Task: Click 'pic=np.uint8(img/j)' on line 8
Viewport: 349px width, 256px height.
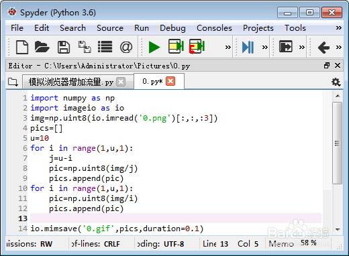Action: tap(93, 168)
